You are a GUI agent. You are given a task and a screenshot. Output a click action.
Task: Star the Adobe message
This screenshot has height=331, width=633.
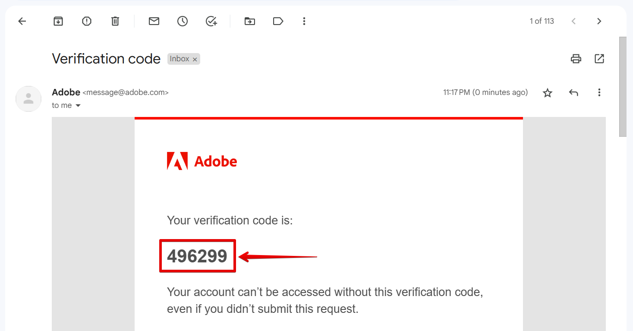click(x=548, y=93)
